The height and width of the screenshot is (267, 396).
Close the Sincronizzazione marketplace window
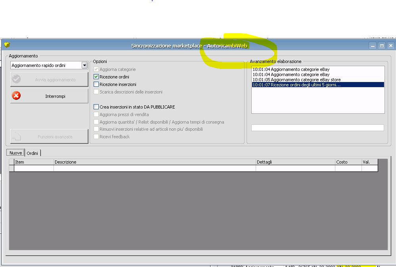391,46
